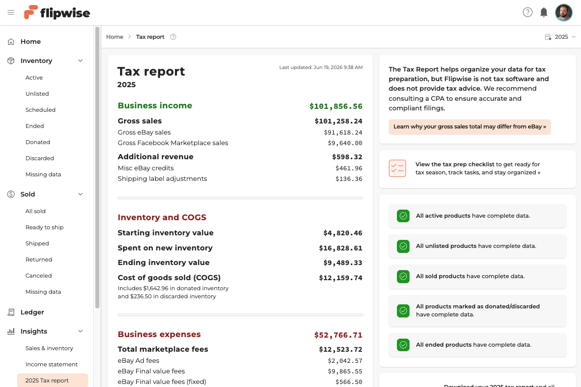Image resolution: width=581 pixels, height=387 pixels.
Task: Click eBay Ad fees amount $2,042.57
Action: pyautogui.click(x=345, y=361)
